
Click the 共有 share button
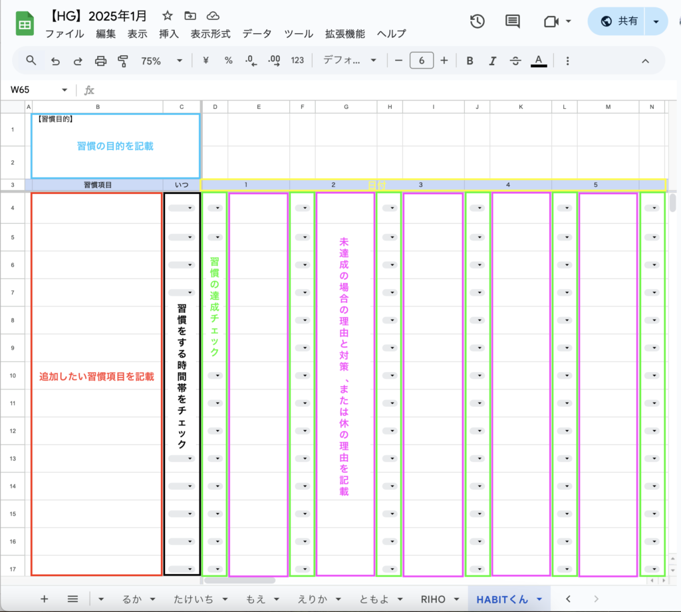coord(618,21)
